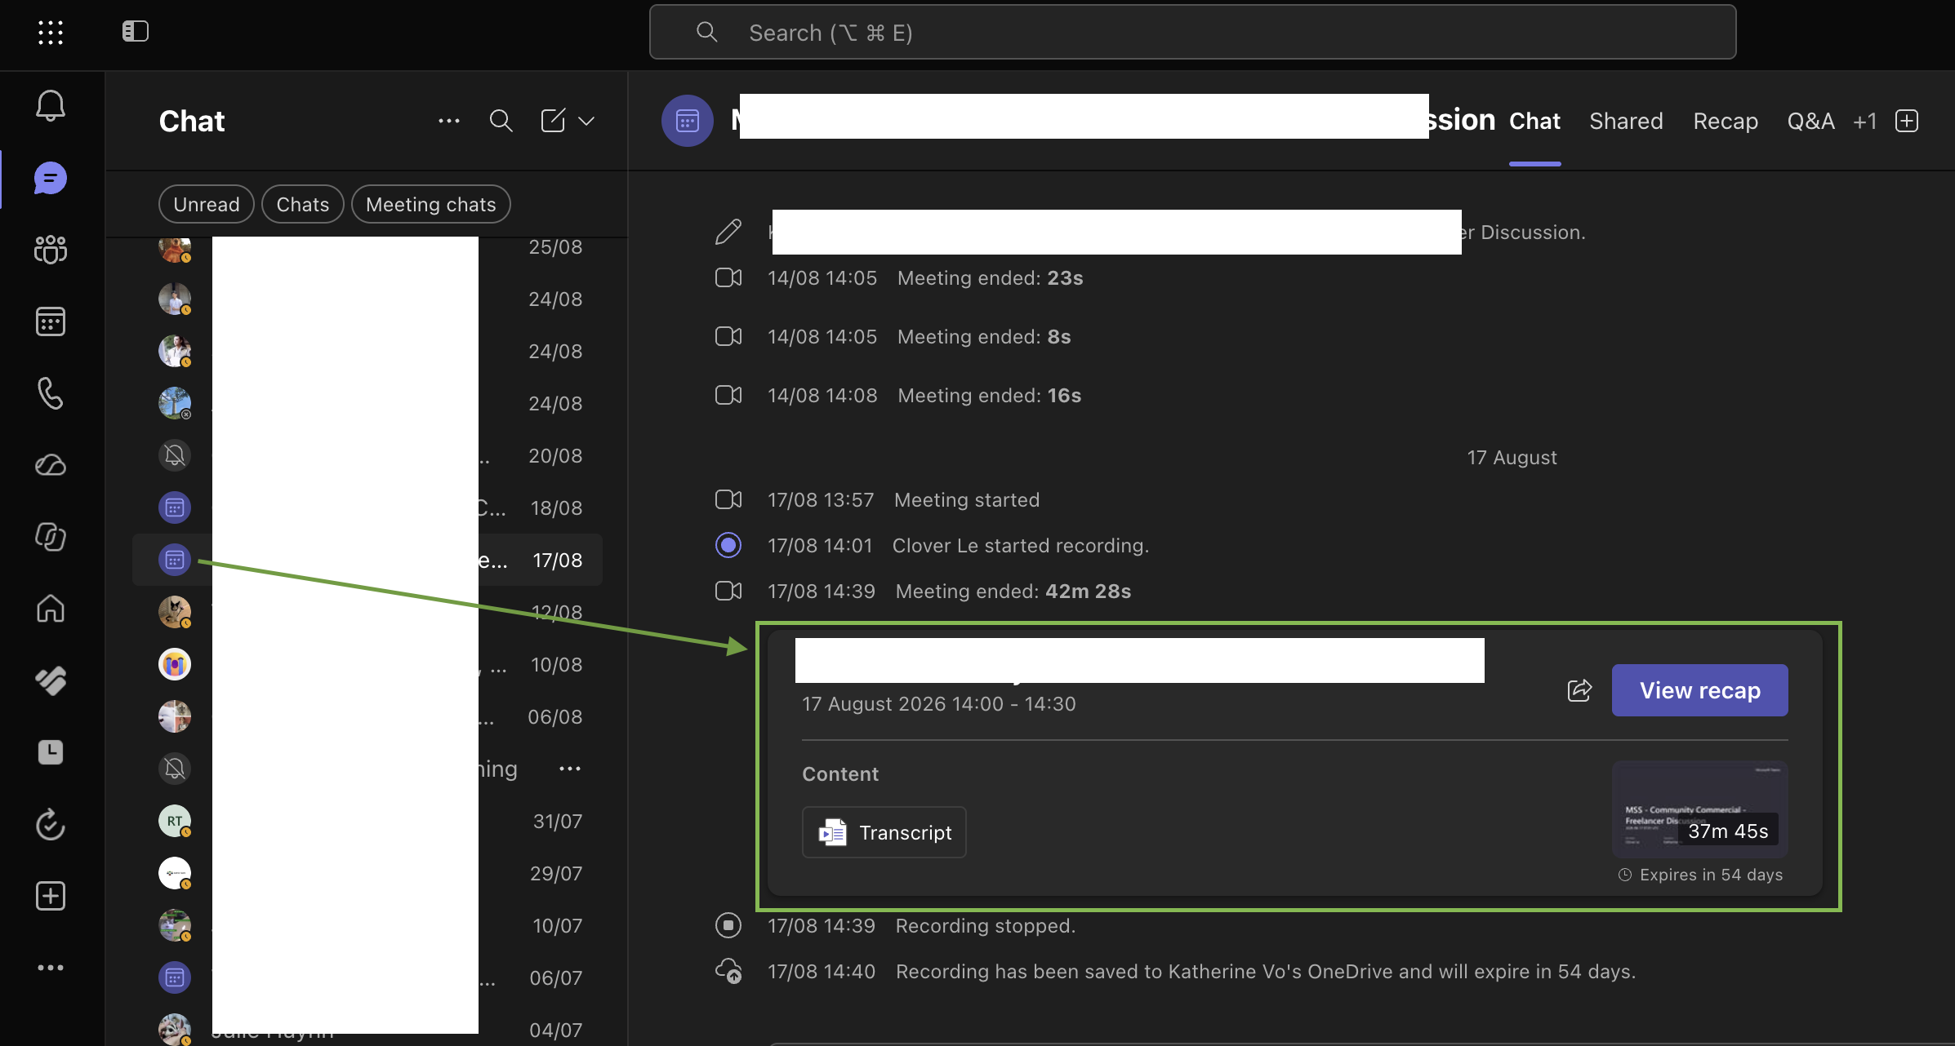1955x1046 pixels.
Task: Start a new chat with compose icon
Action: pyautogui.click(x=553, y=121)
